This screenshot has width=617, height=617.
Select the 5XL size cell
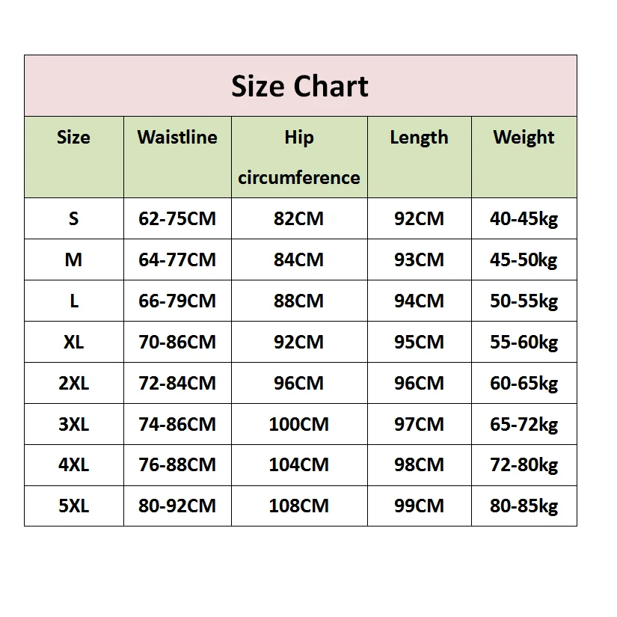pyautogui.click(x=74, y=506)
